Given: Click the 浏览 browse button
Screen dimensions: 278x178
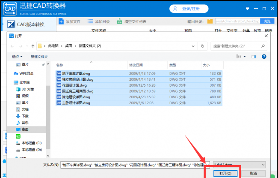Looking at the screenshot, I should tap(267, 21).
